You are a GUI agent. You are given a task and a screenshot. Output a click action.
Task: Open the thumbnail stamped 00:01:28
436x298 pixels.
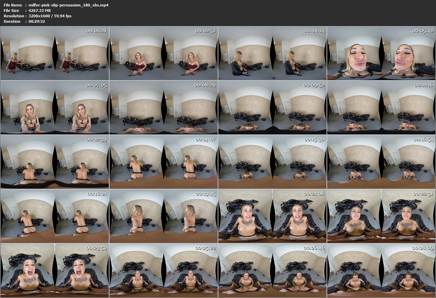pyautogui.click(x=55, y=53)
